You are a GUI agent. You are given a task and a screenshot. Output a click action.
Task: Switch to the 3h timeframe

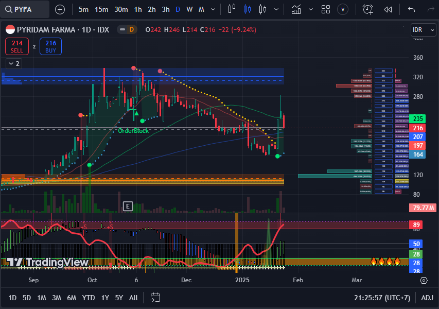(166, 9)
